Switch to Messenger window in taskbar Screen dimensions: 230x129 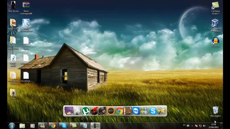43,126
